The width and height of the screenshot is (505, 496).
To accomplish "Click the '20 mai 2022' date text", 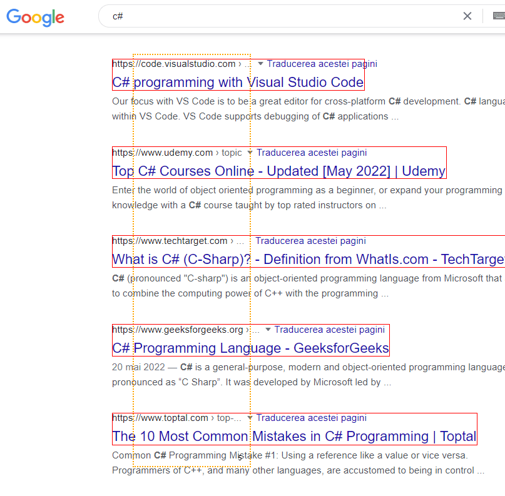I will (x=138, y=367).
